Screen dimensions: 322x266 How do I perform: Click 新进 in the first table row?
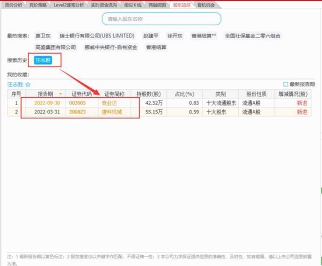click(303, 102)
